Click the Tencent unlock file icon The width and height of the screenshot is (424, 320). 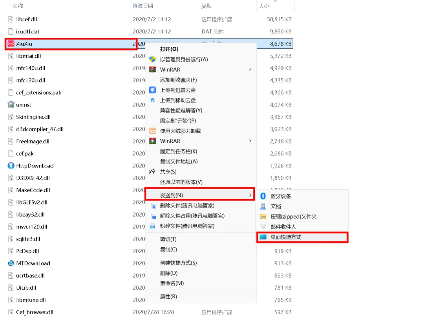tap(153, 216)
